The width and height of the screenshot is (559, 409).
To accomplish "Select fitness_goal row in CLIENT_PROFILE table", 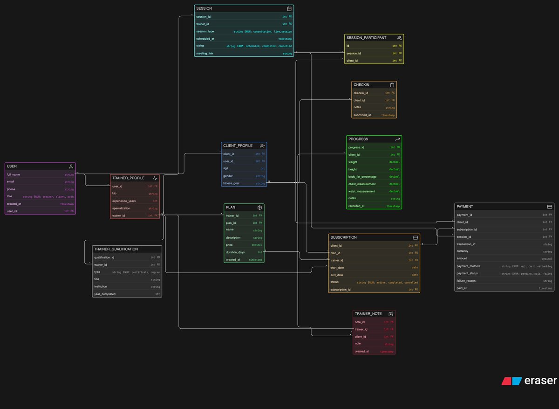I will pyautogui.click(x=244, y=183).
